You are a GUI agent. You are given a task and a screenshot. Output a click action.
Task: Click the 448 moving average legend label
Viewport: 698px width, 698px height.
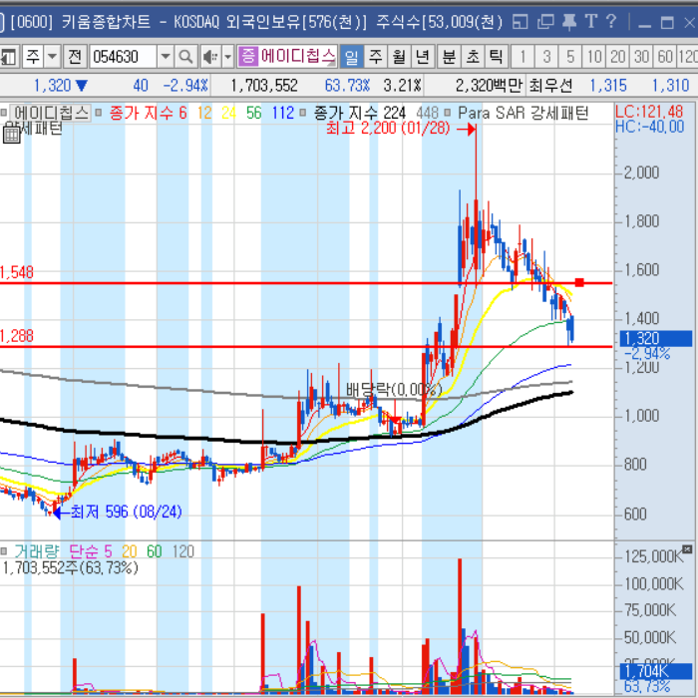click(x=428, y=113)
